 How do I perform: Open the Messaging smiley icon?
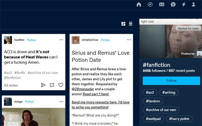(173, 4)
